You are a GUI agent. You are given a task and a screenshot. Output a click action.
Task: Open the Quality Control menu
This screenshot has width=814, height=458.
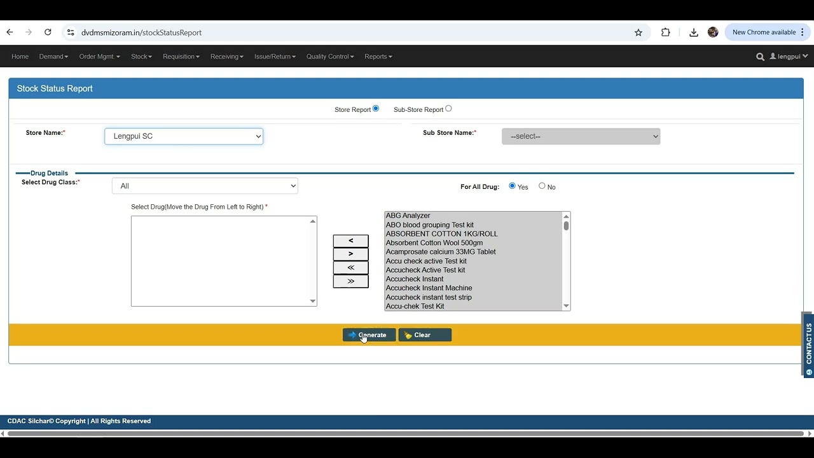(330, 57)
